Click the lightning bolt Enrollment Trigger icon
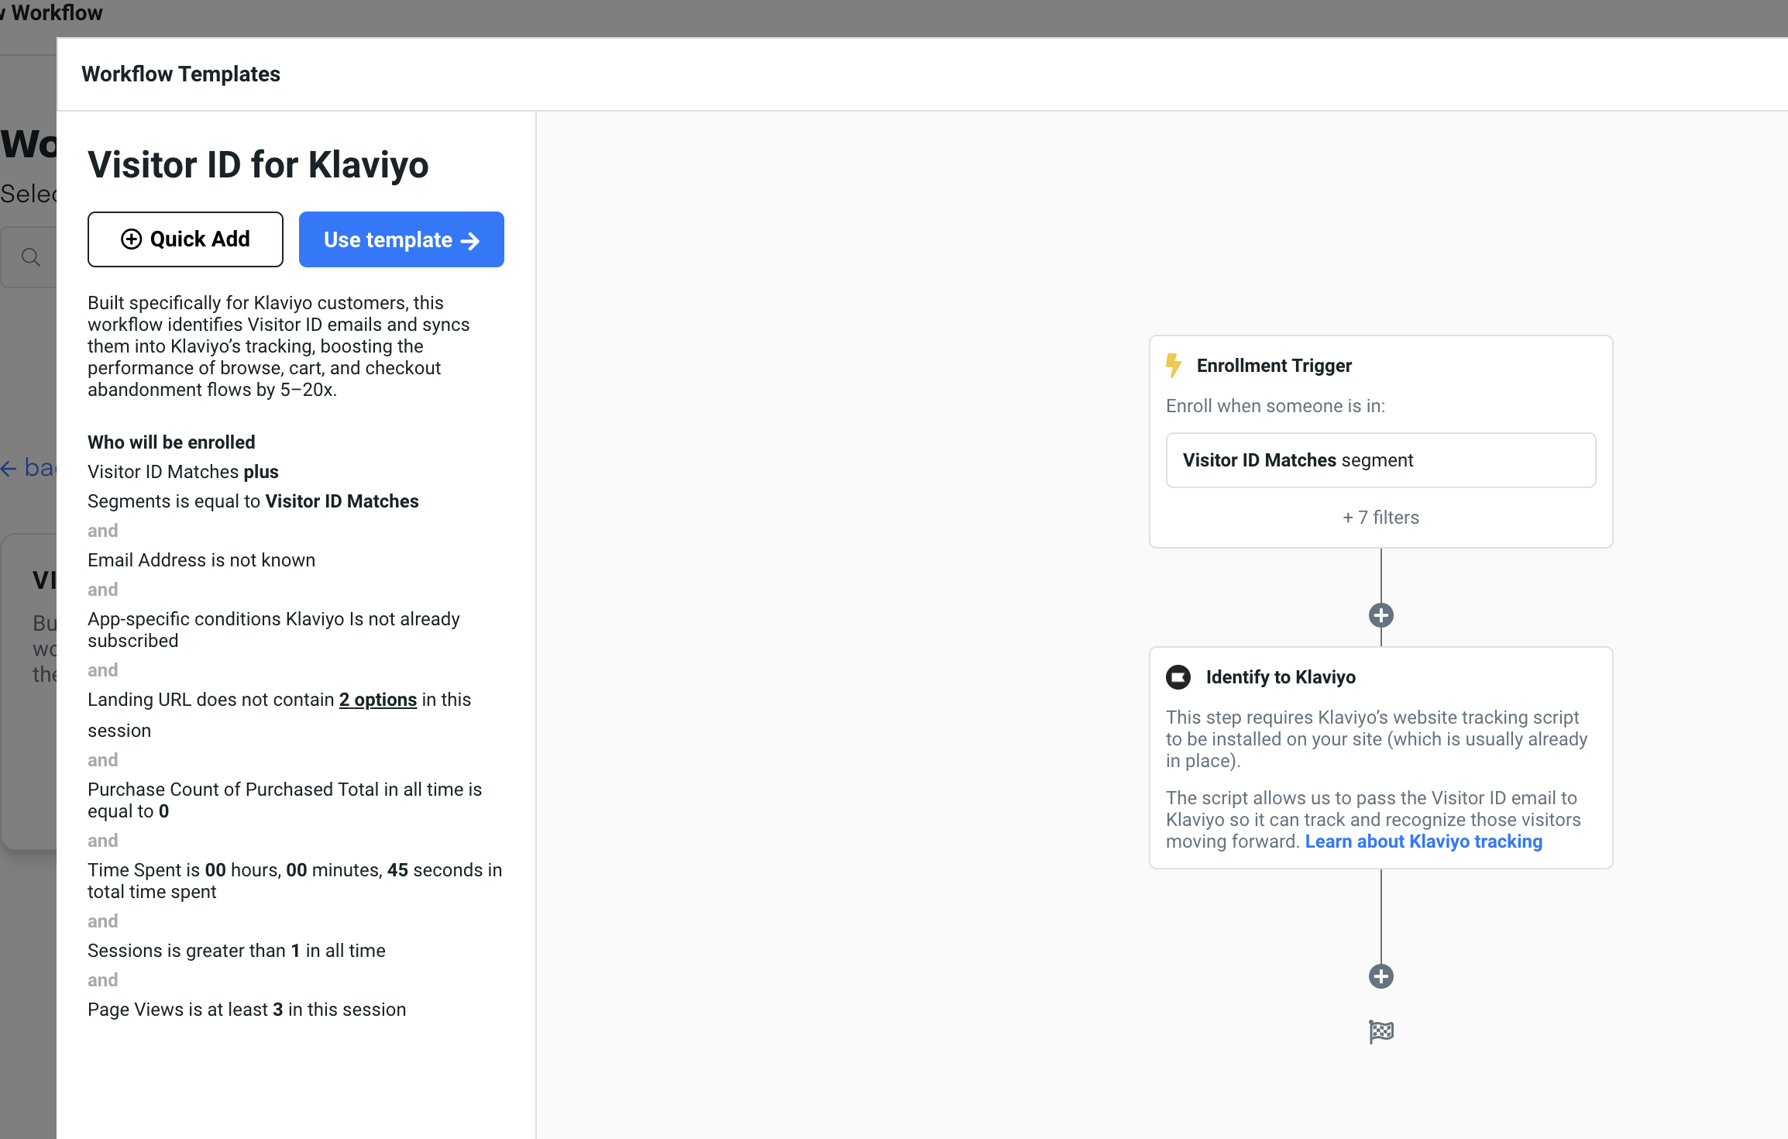Image resolution: width=1788 pixels, height=1139 pixels. click(x=1174, y=365)
